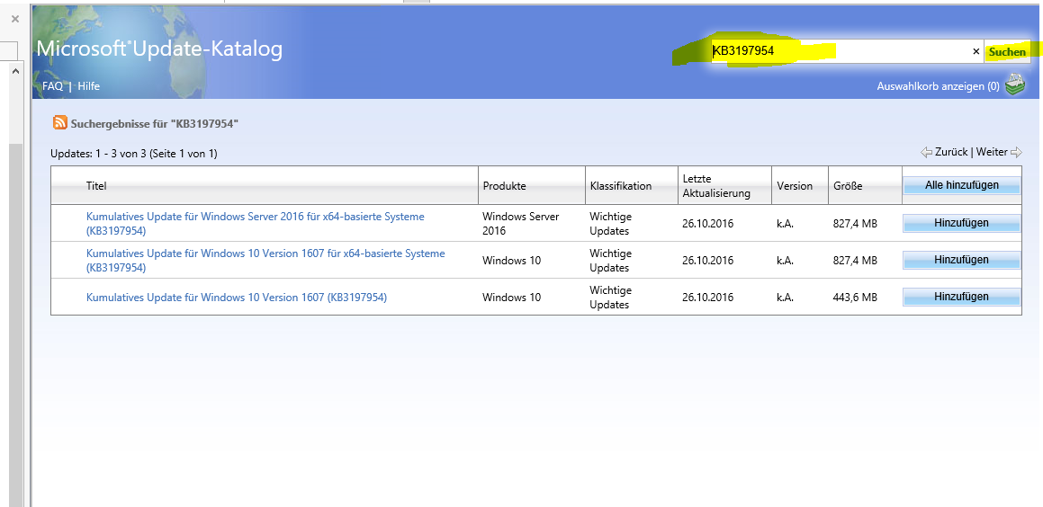Add the 443,6 MB update via Hinzufügen

[962, 297]
